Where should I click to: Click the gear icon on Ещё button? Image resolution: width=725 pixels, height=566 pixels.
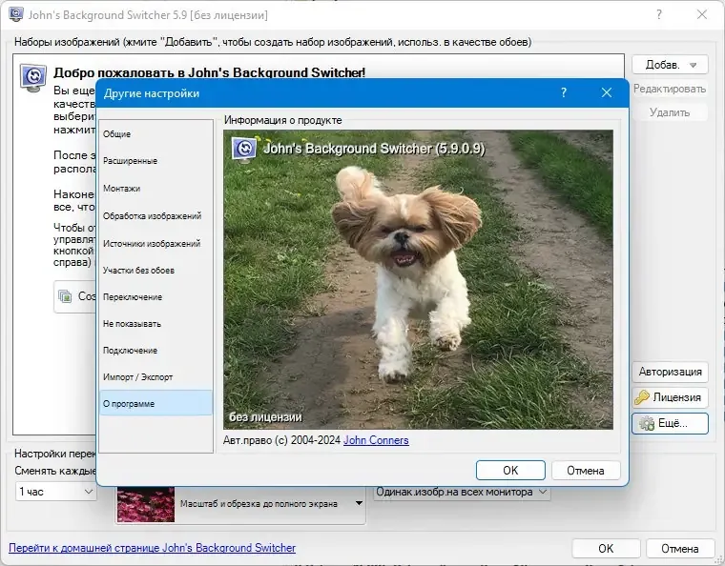coord(647,423)
